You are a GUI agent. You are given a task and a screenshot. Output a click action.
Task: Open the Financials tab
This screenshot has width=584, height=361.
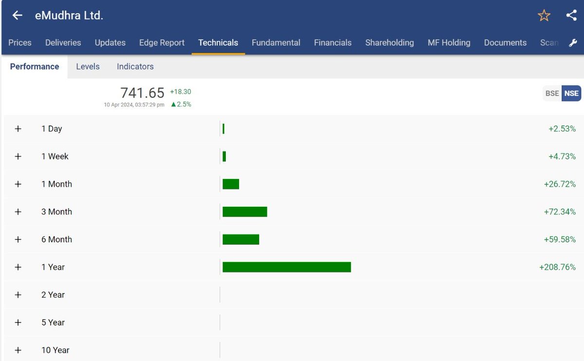click(x=333, y=43)
